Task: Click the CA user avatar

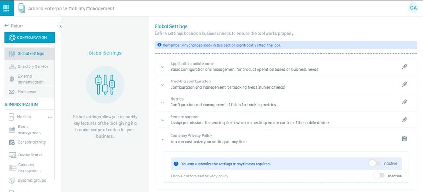Action: click(x=413, y=8)
